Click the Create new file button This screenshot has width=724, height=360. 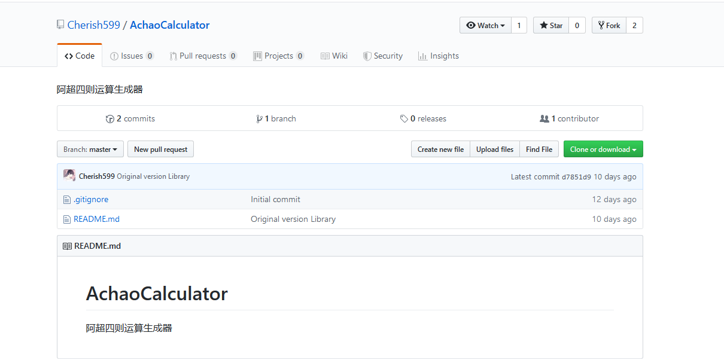pyautogui.click(x=440, y=150)
